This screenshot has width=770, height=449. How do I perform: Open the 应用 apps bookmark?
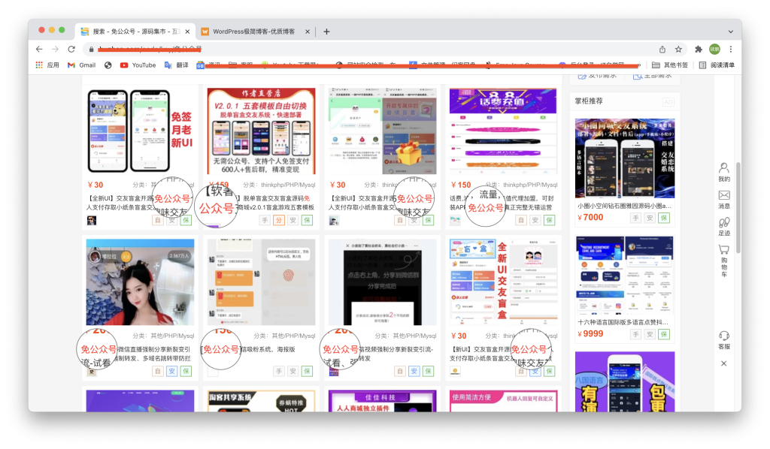coord(47,65)
